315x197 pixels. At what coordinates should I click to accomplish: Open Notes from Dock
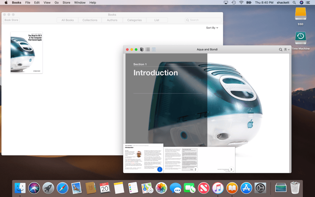pos(119,188)
